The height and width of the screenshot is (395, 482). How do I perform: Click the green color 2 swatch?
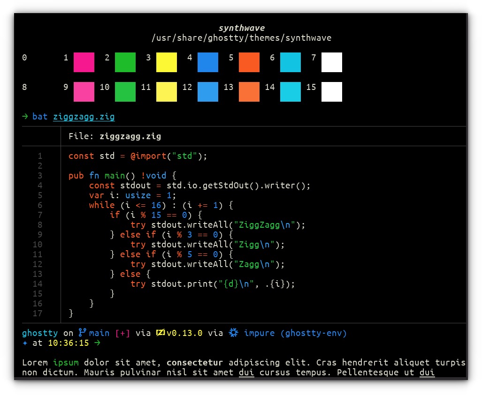[125, 62]
